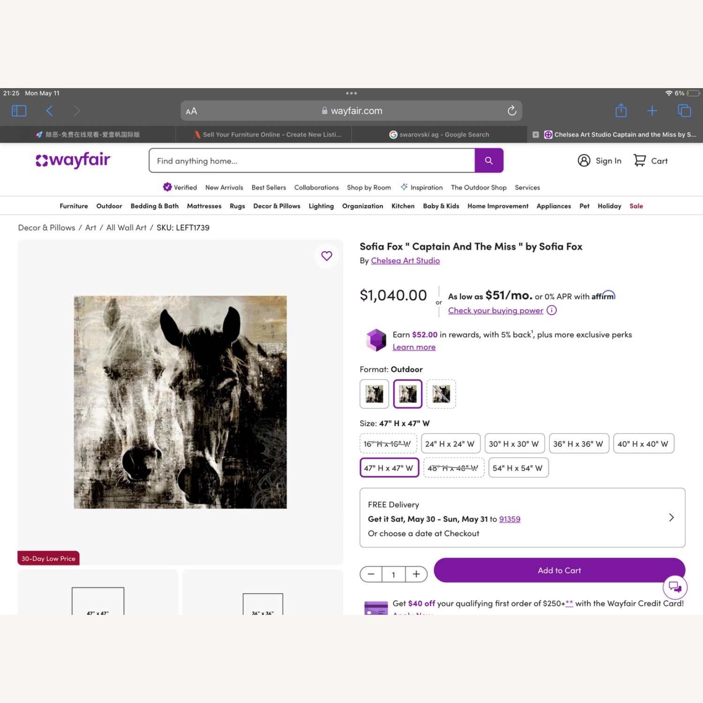The height and width of the screenshot is (703, 703).
Task: Go to Decor & Pillows breadcrumb
Action: [x=46, y=228]
